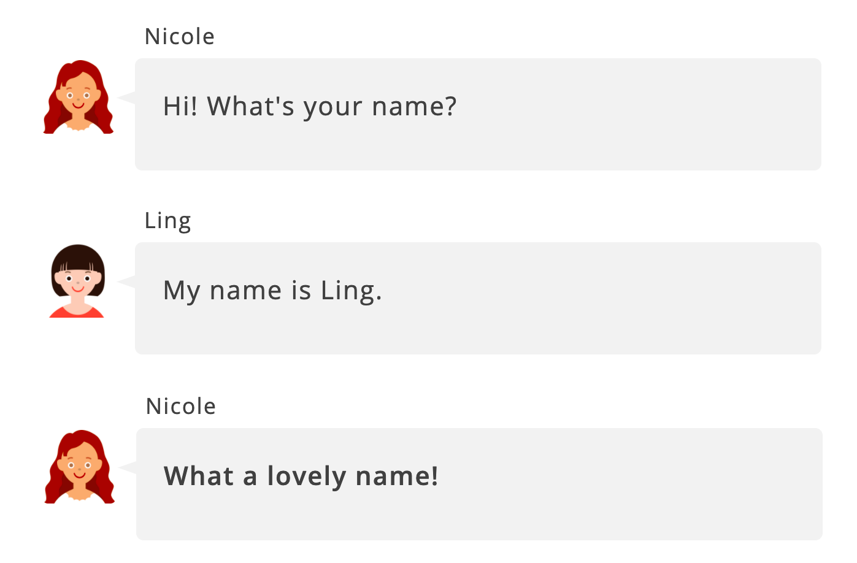Click the smiling face of the bottom Nicole avatar
Image resolution: width=857 pixels, height=563 pixels.
pos(80,469)
